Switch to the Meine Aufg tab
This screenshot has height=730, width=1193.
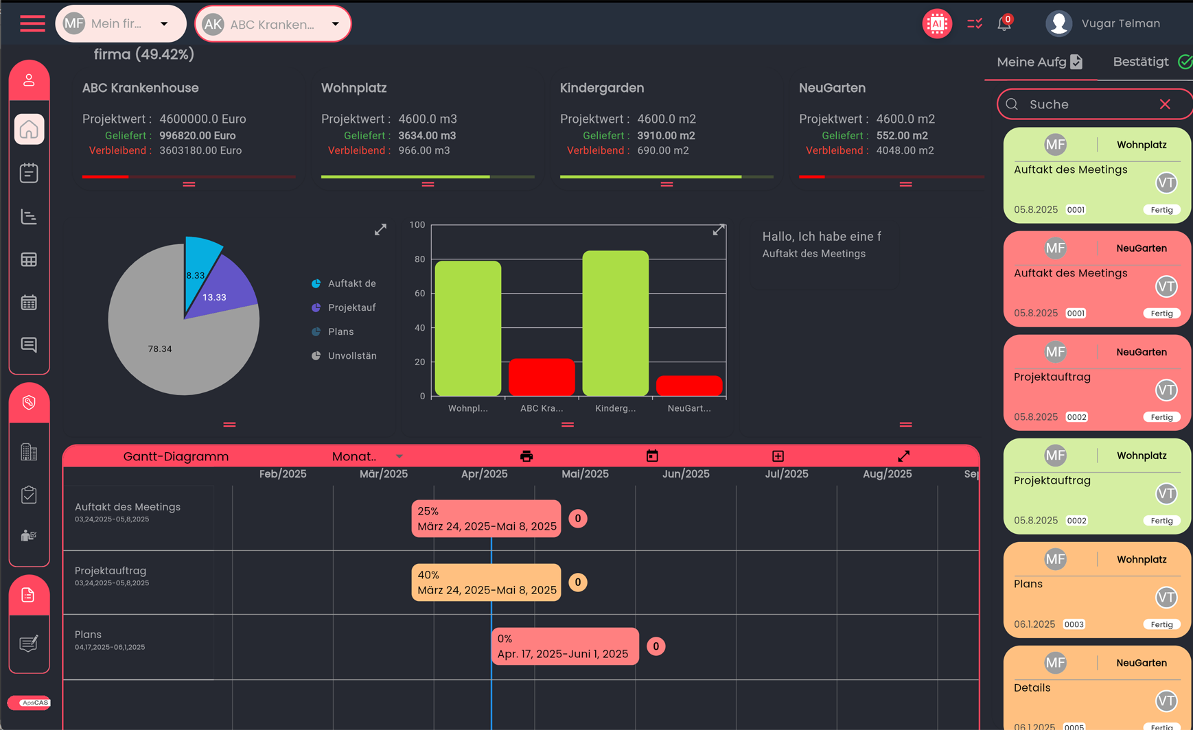coord(1039,62)
